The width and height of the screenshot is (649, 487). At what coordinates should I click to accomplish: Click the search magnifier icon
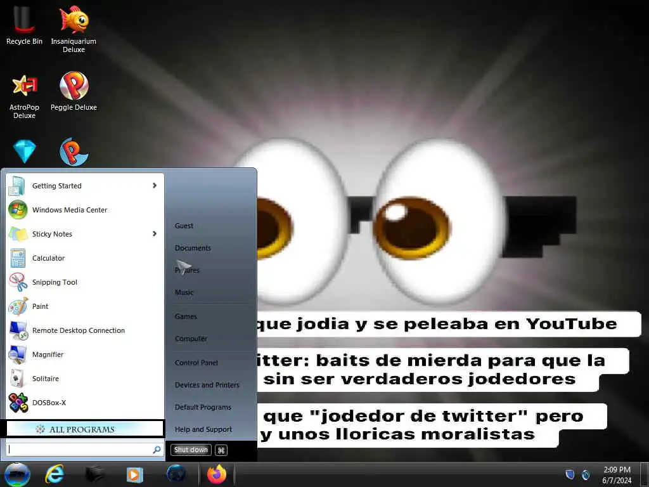tap(157, 450)
